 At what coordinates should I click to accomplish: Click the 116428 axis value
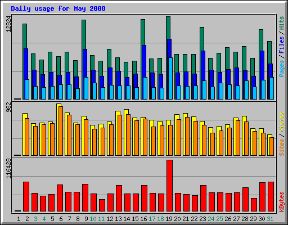(x=8, y=168)
